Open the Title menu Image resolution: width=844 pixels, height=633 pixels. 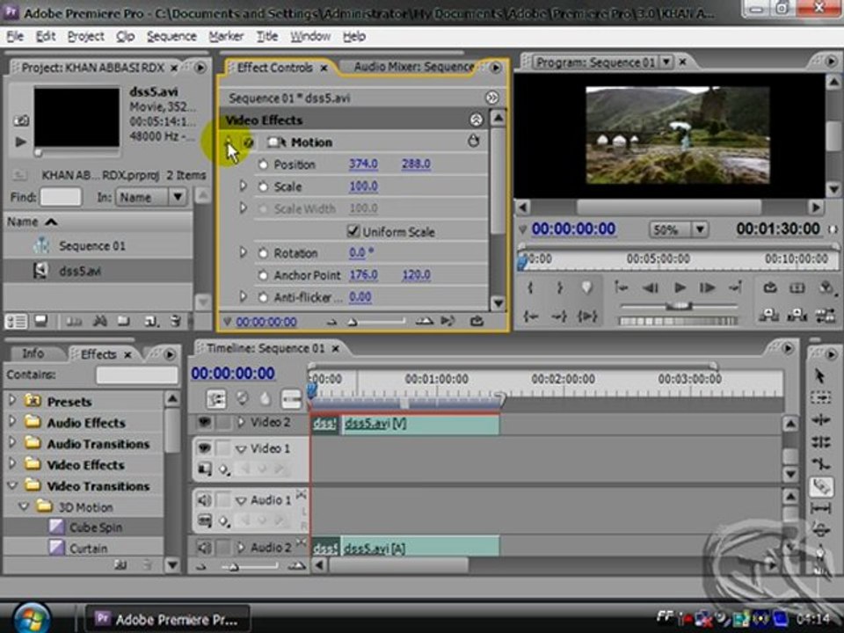tap(267, 37)
